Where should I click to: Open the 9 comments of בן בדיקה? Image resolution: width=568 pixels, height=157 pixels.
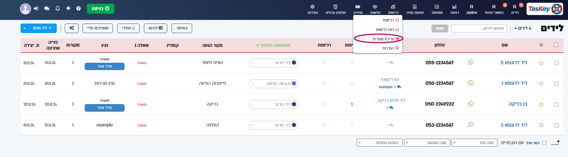coord(390,108)
